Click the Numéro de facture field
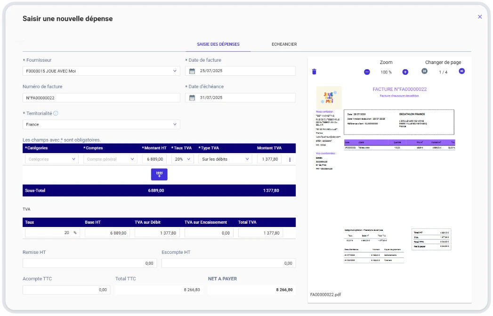Viewport: 493px width, 316px height. point(101,97)
